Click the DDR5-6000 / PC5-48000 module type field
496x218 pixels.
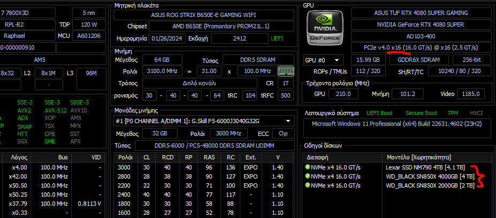(215, 146)
